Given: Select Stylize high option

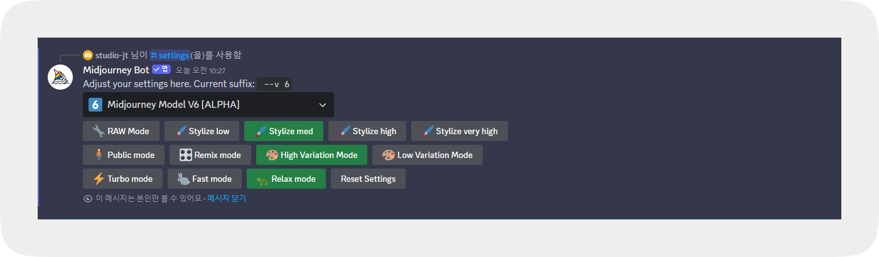Looking at the screenshot, I should (367, 131).
